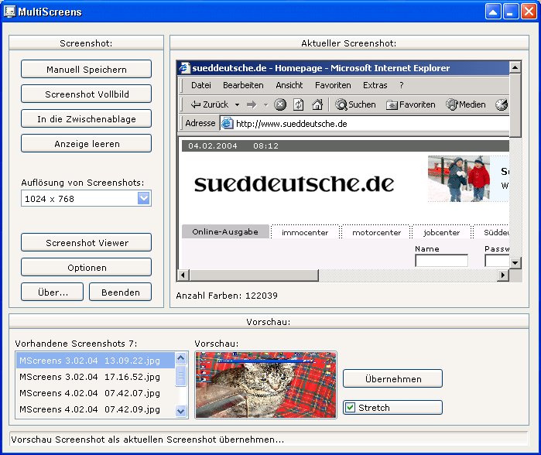Open Datei menu in captured Explorer
The width and height of the screenshot is (541, 455).
click(x=200, y=85)
